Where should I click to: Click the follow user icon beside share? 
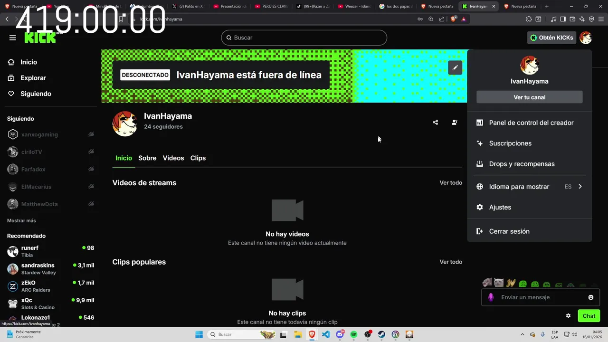pos(454,123)
